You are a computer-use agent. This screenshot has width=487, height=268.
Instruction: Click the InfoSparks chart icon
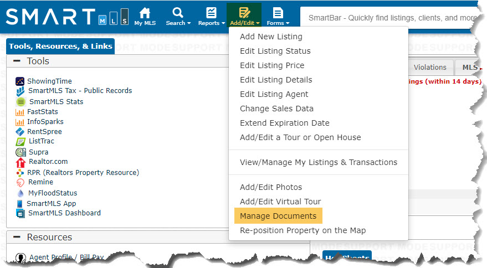click(x=20, y=122)
